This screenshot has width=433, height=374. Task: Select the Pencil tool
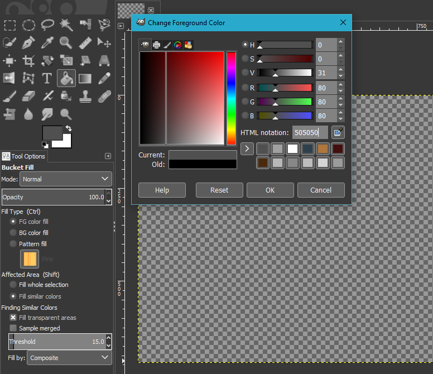[x=104, y=78]
